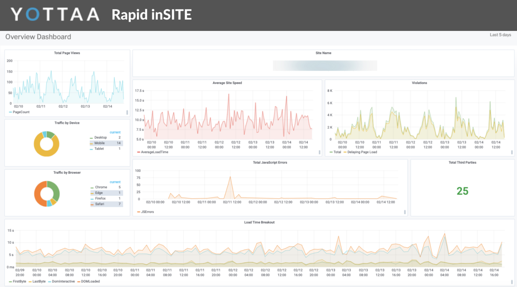Click the AverageLoadTime legend color marker
Viewport: 517px width, 287px height.
[138, 152]
